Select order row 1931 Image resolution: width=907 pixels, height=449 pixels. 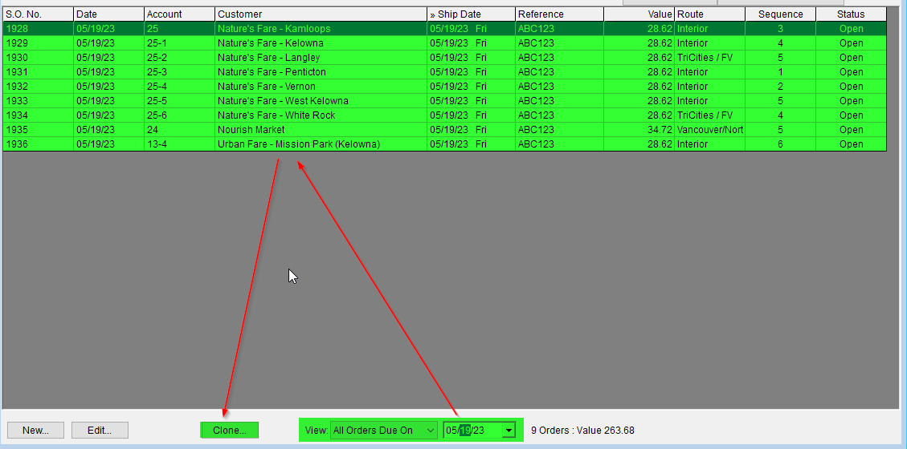tap(444, 71)
